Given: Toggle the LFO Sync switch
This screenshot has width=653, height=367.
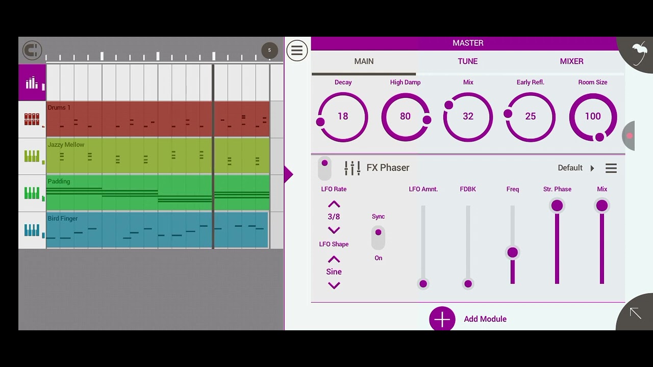Looking at the screenshot, I should [378, 237].
